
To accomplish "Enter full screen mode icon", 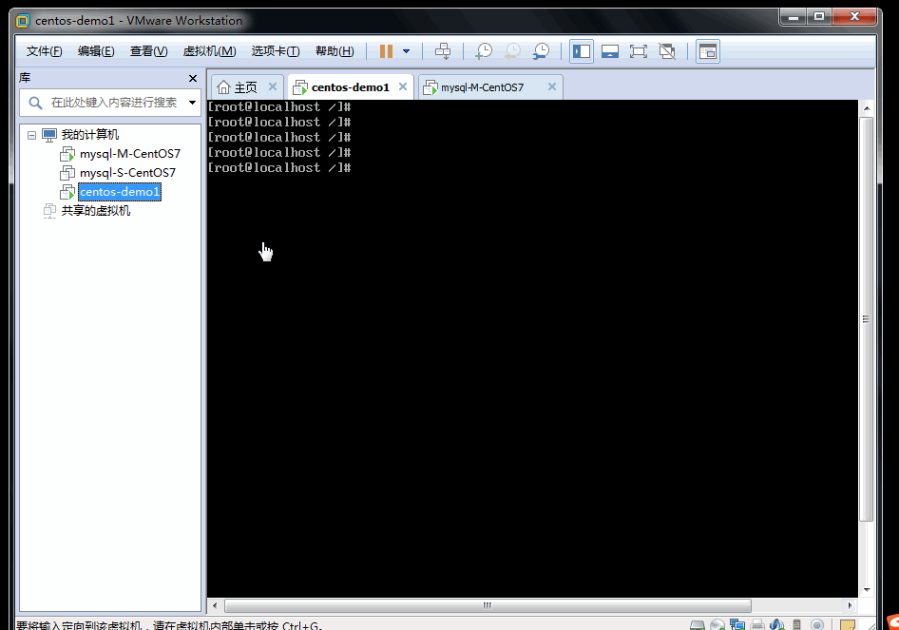I will pyautogui.click(x=638, y=51).
